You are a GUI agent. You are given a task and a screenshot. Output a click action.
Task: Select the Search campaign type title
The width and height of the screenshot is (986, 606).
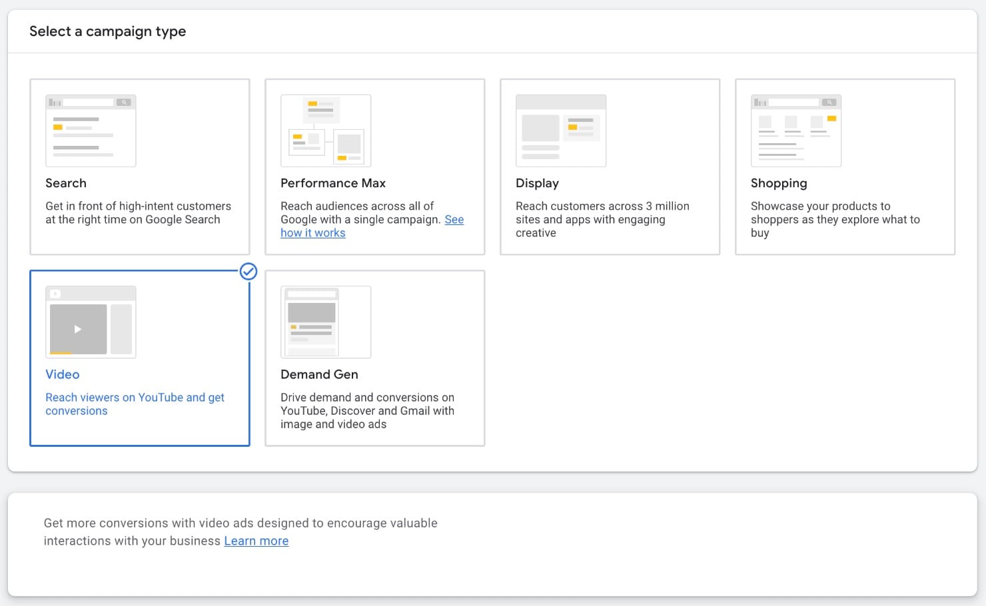tap(66, 183)
